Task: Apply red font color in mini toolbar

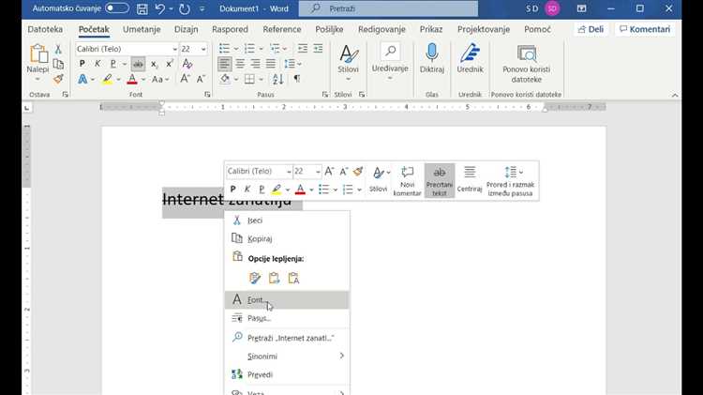Action: point(300,190)
